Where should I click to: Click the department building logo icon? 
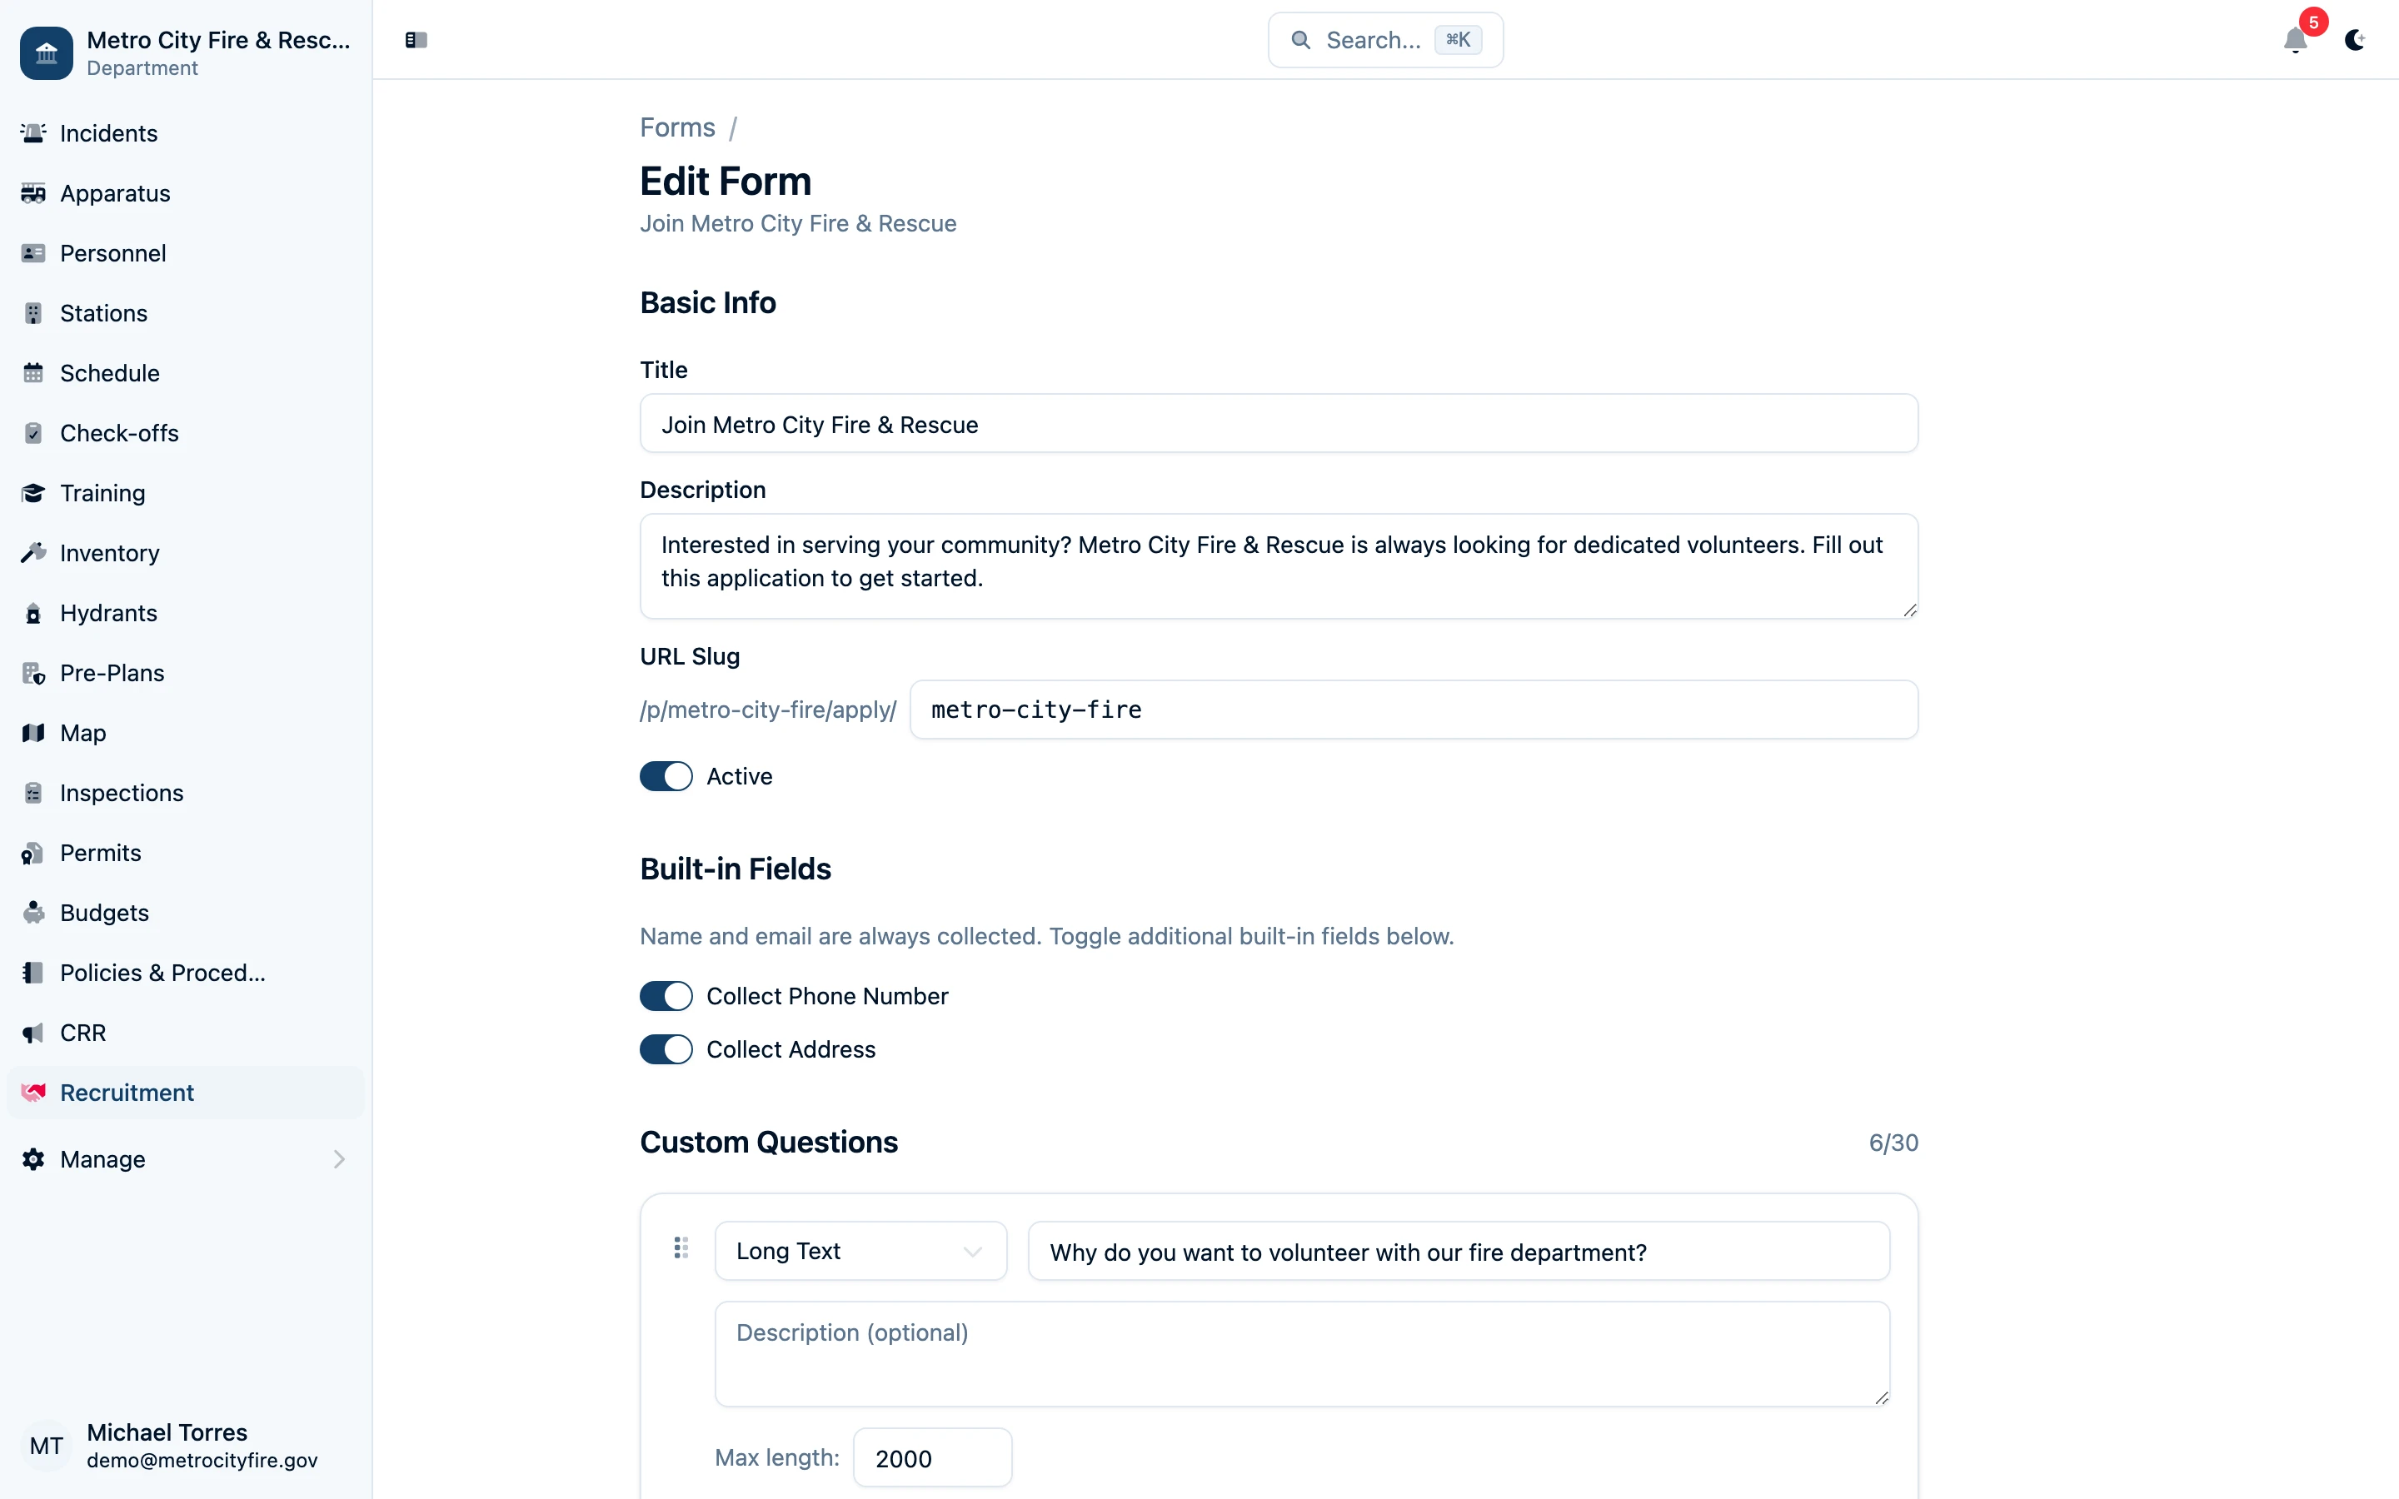pyautogui.click(x=47, y=53)
